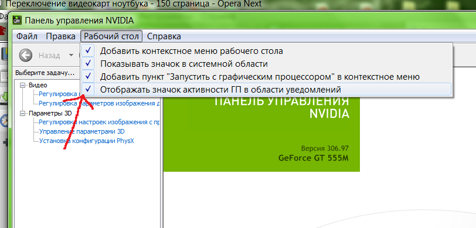Open the Справка menu
The width and height of the screenshot is (476, 228).
(164, 36)
